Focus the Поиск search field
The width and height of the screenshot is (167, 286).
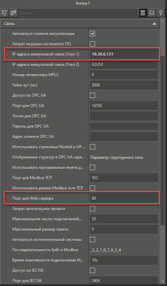pyautogui.click(x=78, y=13)
